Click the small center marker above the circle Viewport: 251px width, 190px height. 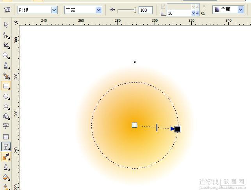point(135,62)
